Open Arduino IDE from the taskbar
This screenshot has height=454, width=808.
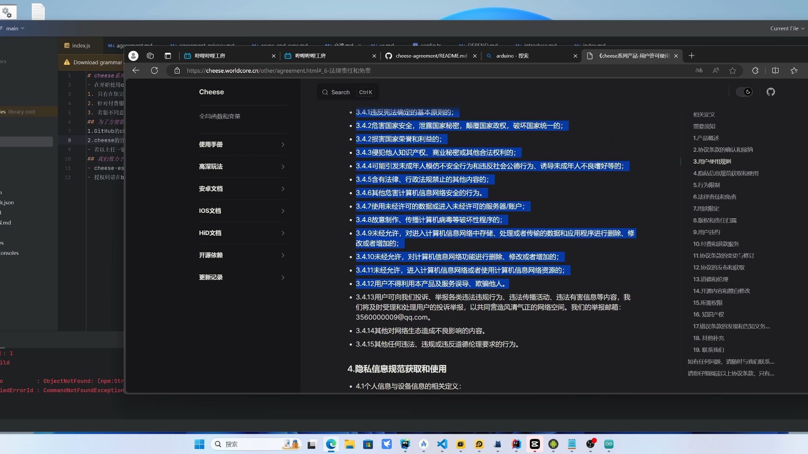[x=609, y=444]
